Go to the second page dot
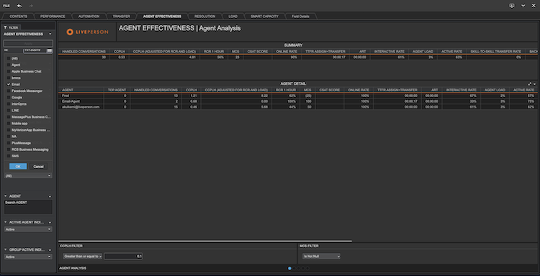This screenshot has height=276, width=540. pyautogui.click(x=294, y=268)
